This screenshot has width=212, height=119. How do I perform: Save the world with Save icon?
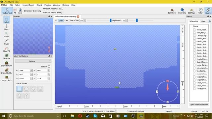(20, 11)
